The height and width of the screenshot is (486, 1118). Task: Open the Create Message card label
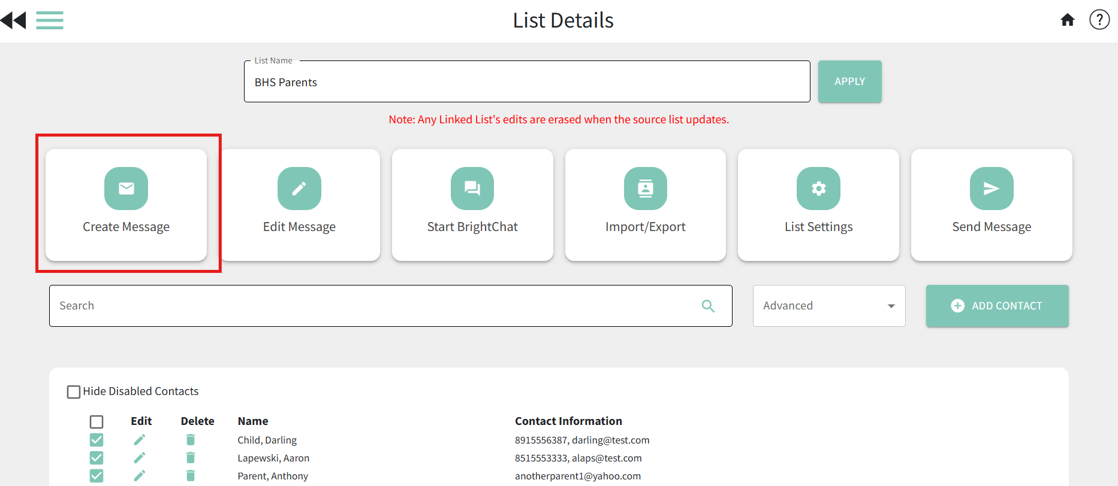[x=126, y=227]
